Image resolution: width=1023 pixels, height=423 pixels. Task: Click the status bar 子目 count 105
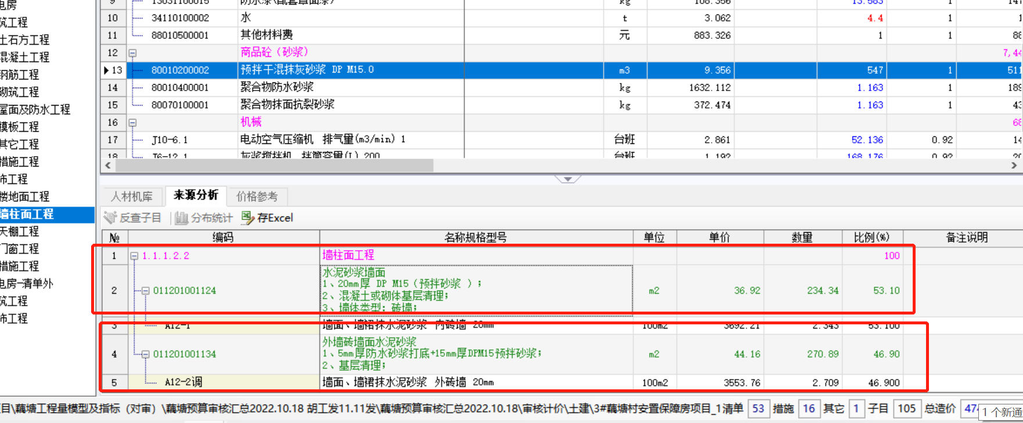(906, 408)
